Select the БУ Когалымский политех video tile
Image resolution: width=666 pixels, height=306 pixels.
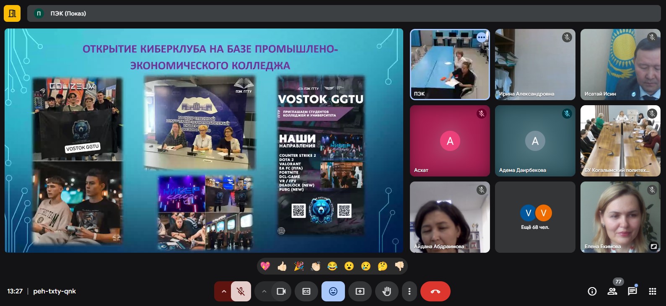click(620, 141)
